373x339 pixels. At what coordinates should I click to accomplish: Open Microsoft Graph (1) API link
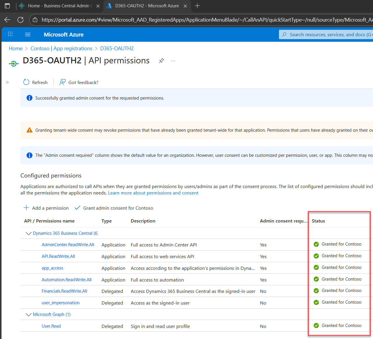pyautogui.click(x=52, y=314)
